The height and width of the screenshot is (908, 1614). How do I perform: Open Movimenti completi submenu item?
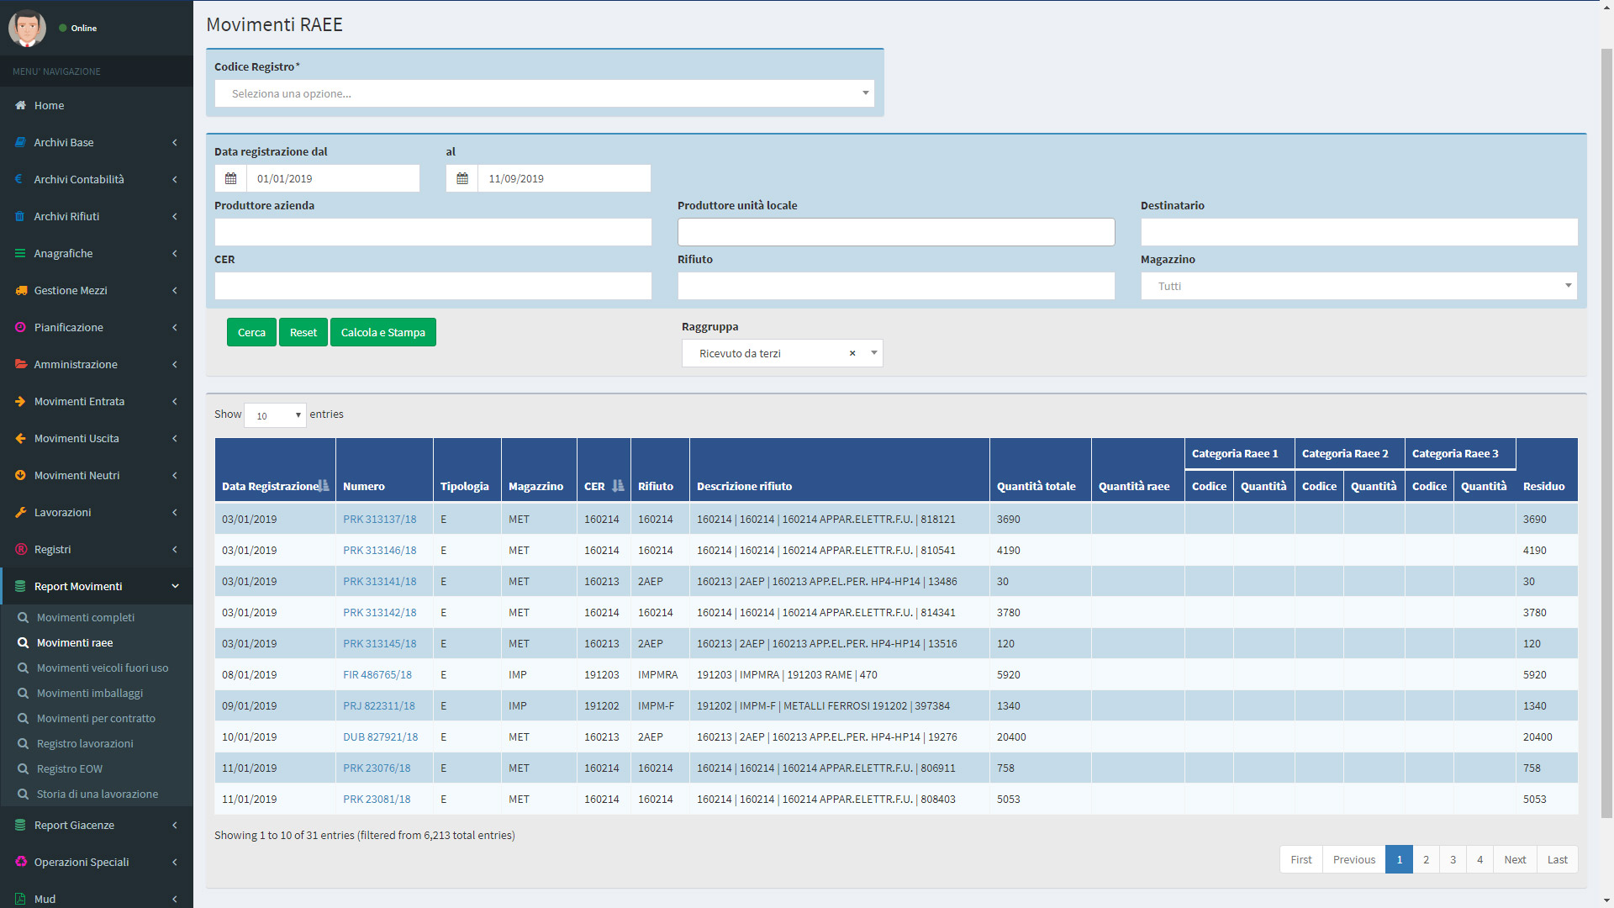[x=86, y=617]
